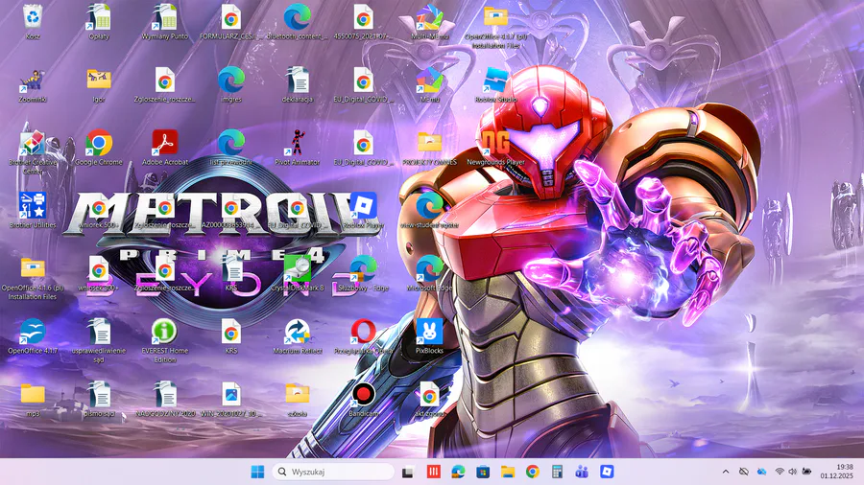The image size is (864, 485).
Task: Select the WIN_20201027 image file
Action: pos(230,394)
